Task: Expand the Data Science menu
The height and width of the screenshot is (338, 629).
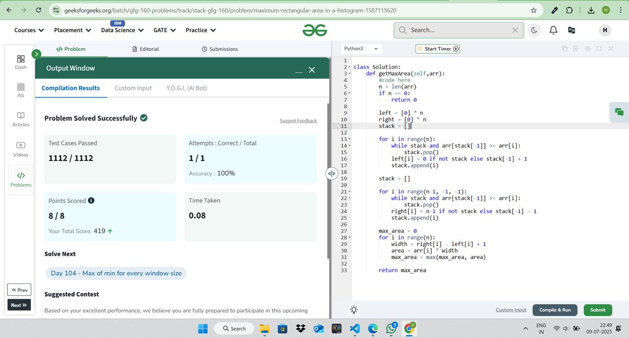Action: pos(122,30)
